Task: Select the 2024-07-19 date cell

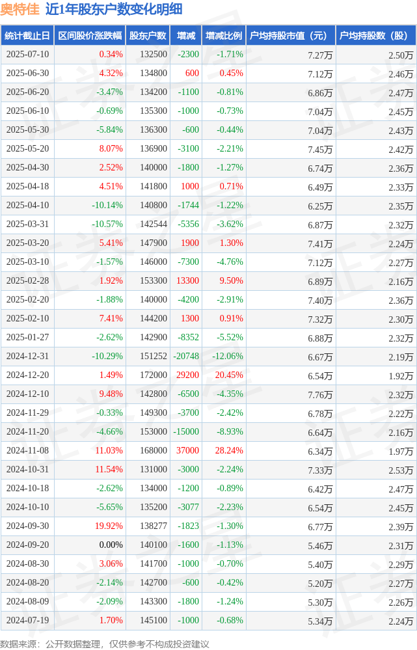Action: tap(27, 621)
